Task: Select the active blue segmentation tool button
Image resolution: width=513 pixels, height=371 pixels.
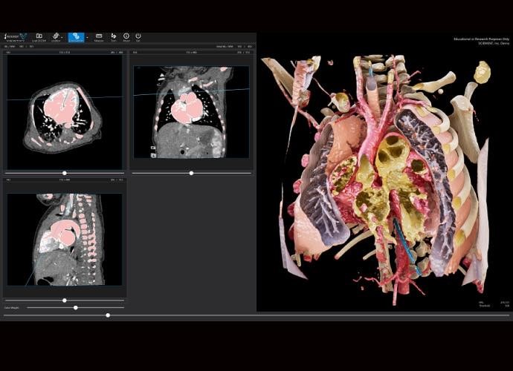Action: pyautogui.click(x=76, y=38)
